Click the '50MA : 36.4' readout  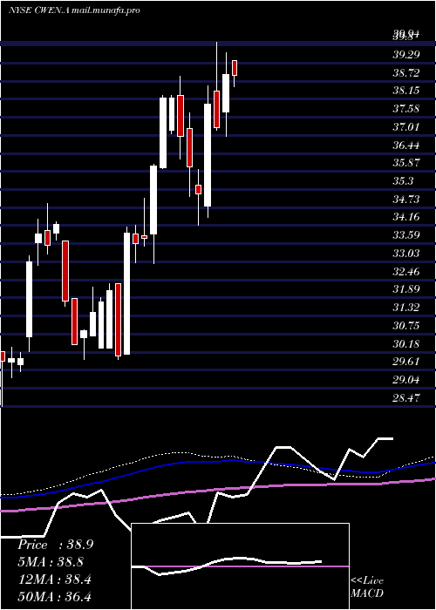coord(54,597)
